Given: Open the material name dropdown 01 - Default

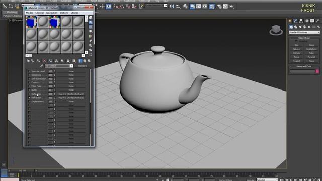Looking at the screenshot, I should coord(71,66).
